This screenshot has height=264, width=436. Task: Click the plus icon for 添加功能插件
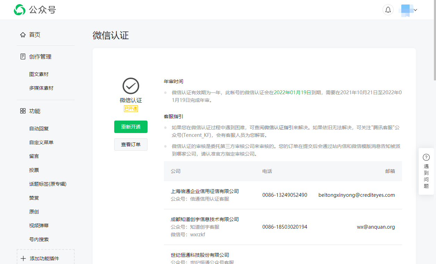[x=23, y=258]
